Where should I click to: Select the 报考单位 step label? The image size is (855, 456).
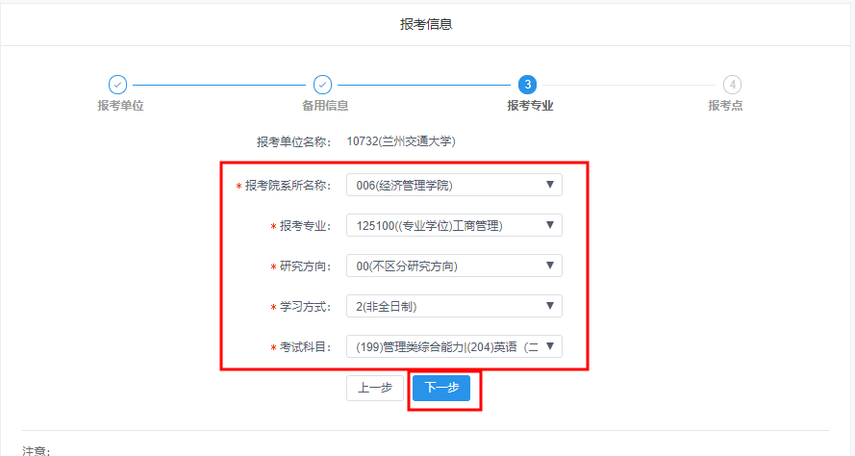tap(120, 106)
